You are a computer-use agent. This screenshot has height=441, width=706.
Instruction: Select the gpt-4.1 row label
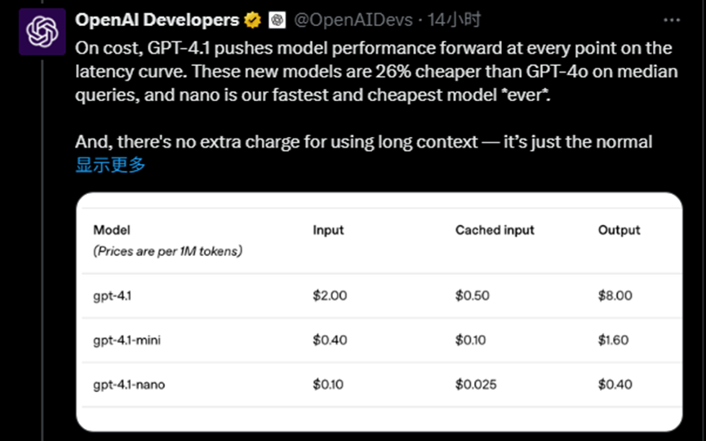click(113, 296)
